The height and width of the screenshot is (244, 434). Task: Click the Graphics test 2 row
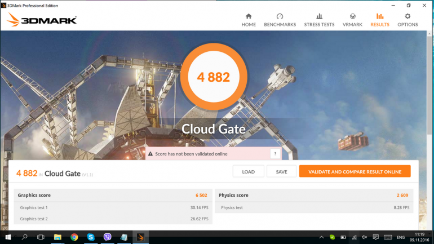pyautogui.click(x=113, y=219)
